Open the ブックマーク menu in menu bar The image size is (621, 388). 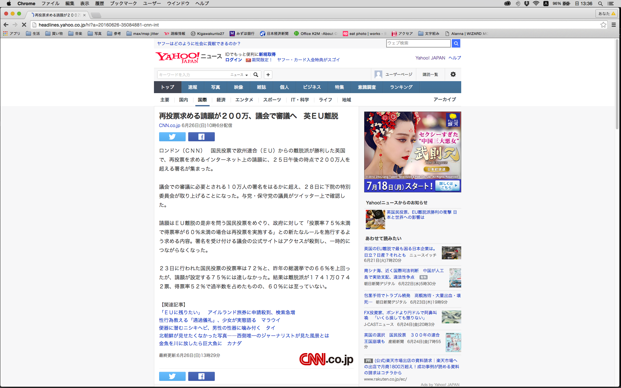(123, 4)
